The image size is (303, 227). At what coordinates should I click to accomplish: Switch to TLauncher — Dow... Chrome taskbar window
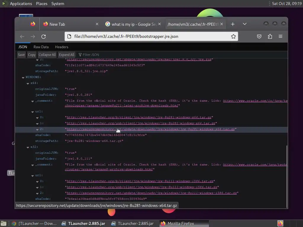click(34, 223)
